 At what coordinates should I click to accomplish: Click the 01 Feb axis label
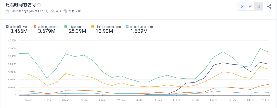click(177, 100)
